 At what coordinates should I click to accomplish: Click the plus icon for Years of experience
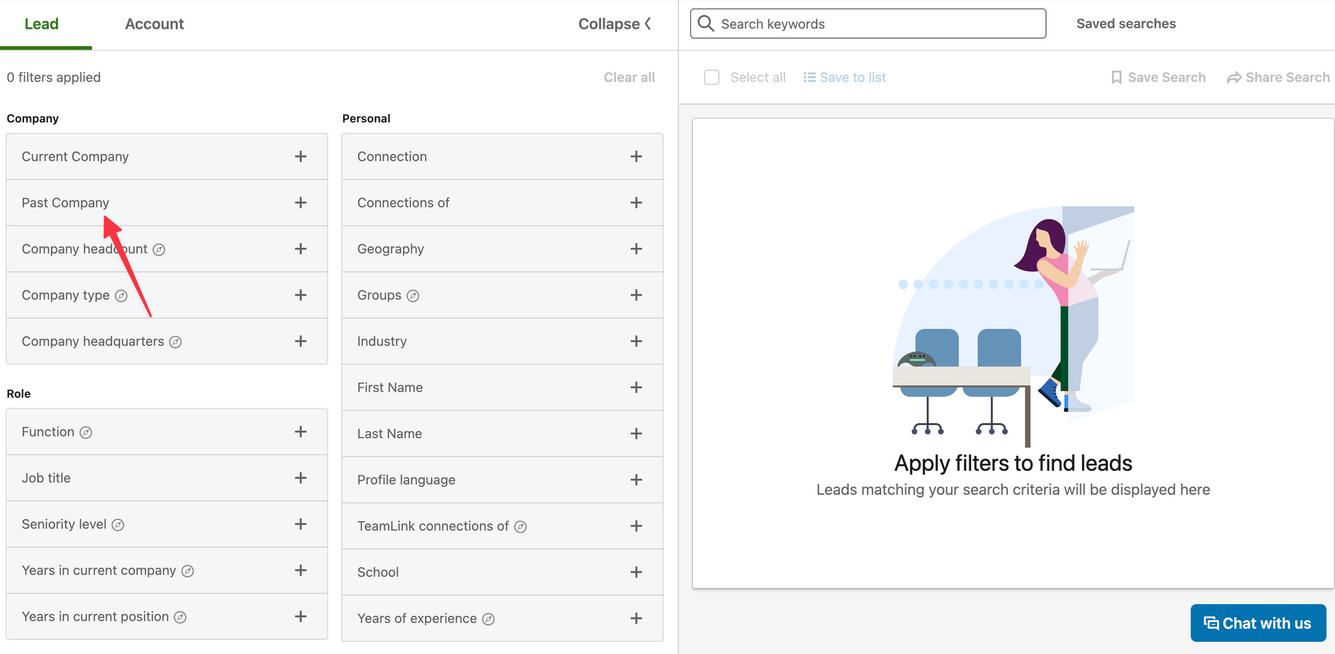tap(636, 619)
